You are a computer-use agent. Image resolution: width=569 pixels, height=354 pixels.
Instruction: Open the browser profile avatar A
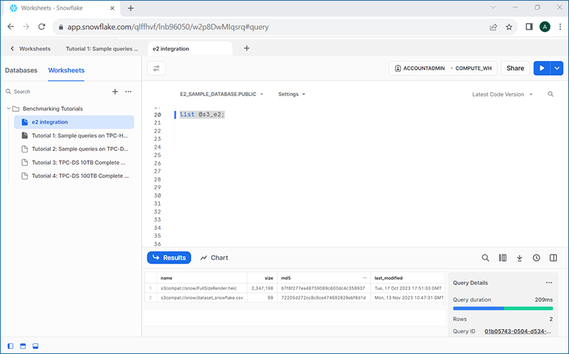(545, 26)
